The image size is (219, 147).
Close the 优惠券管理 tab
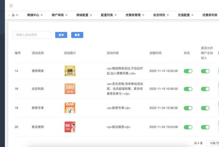(143, 15)
